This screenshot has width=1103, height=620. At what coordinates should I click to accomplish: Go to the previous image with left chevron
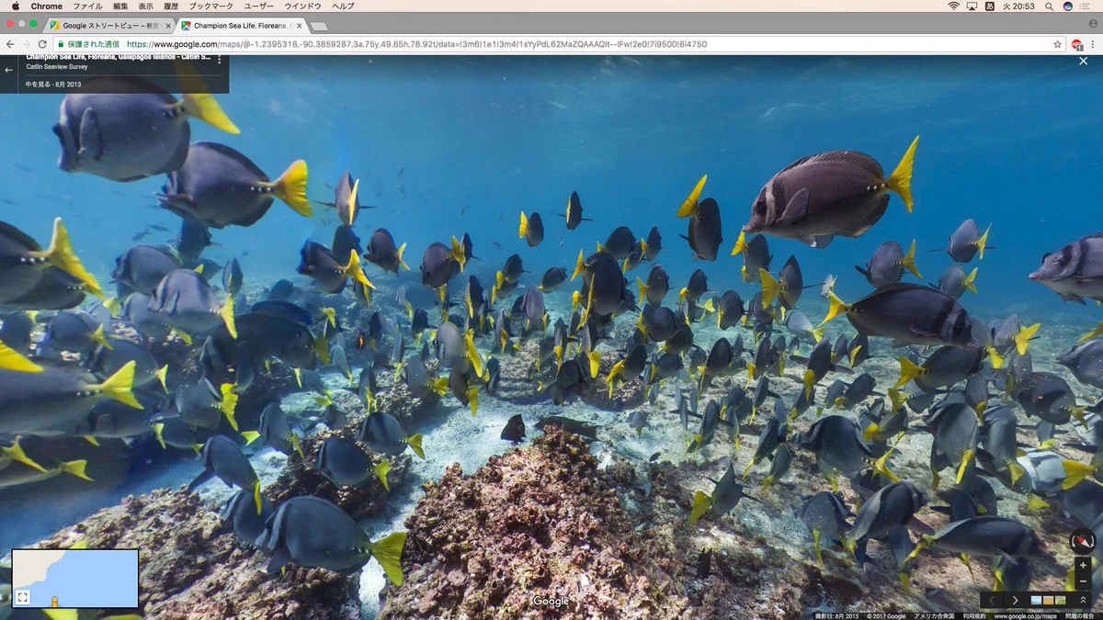pos(992,600)
